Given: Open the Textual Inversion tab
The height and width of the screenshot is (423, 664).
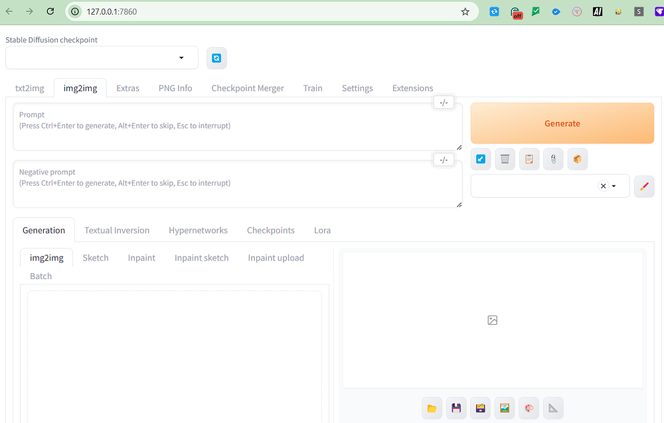Looking at the screenshot, I should 117,230.
